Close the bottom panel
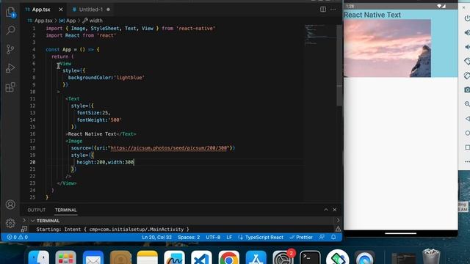The image size is (470, 264). pyautogui.click(x=335, y=210)
